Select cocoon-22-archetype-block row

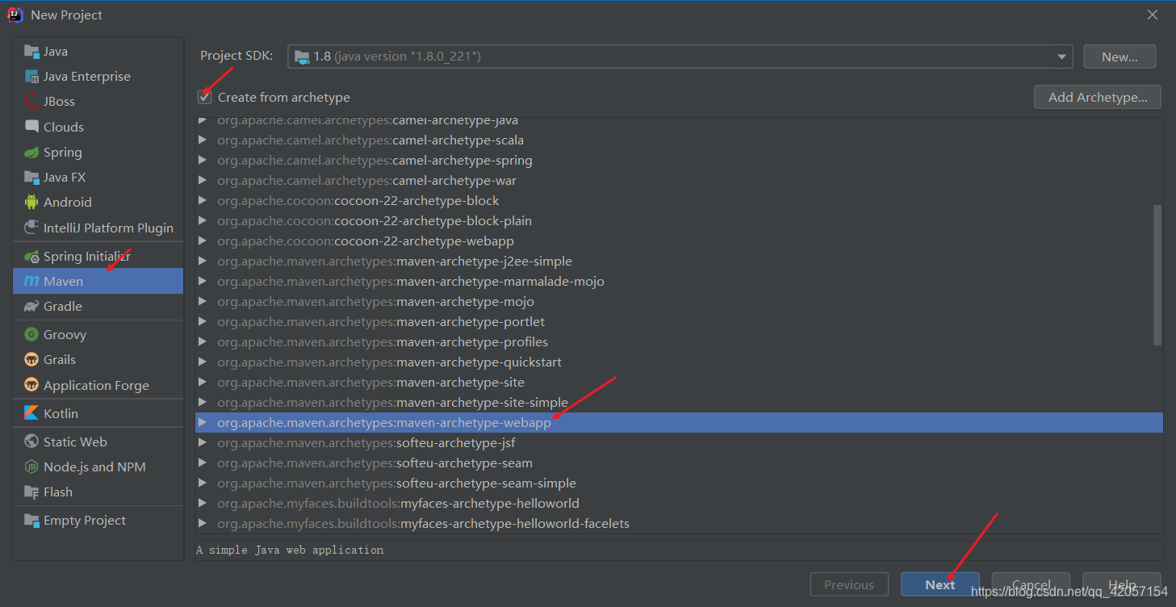(x=679, y=201)
